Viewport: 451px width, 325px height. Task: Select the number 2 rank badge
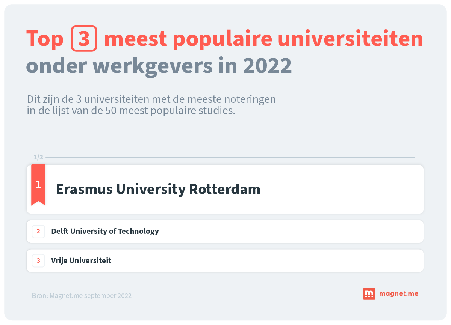point(38,231)
